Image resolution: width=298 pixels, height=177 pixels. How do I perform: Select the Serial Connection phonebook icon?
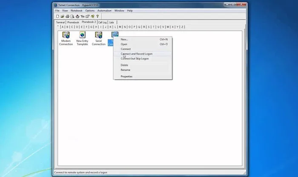pyautogui.click(x=98, y=39)
